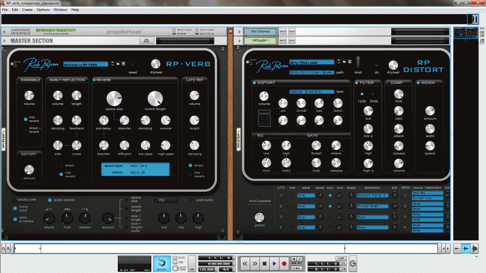Open the Create menu
Screen dimensions: 486x273
27,10
